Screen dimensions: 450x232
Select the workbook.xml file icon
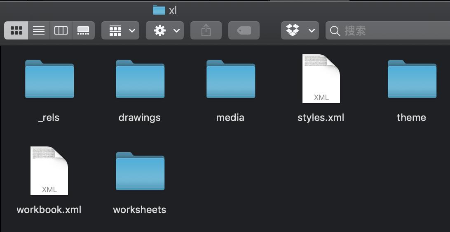pyautogui.click(x=49, y=171)
